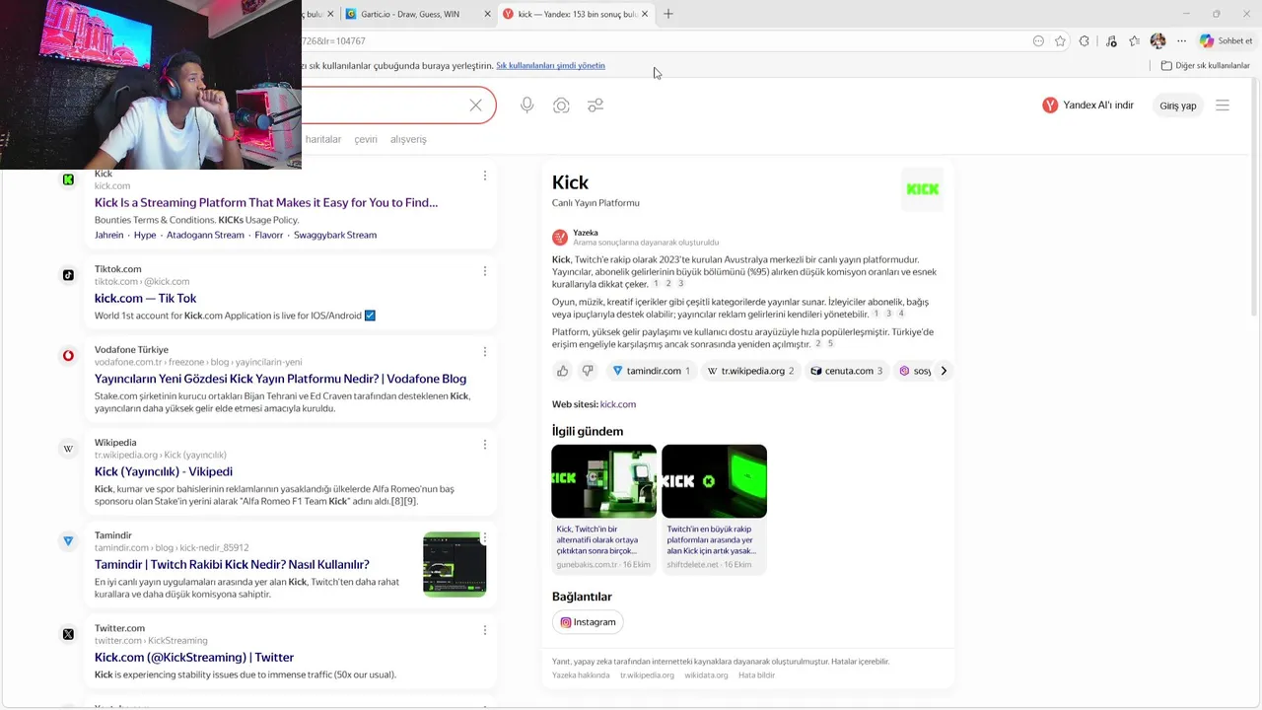Open options dots for Vodafone Türkiye result
Image resolution: width=1262 pixels, height=710 pixels.
484,352
